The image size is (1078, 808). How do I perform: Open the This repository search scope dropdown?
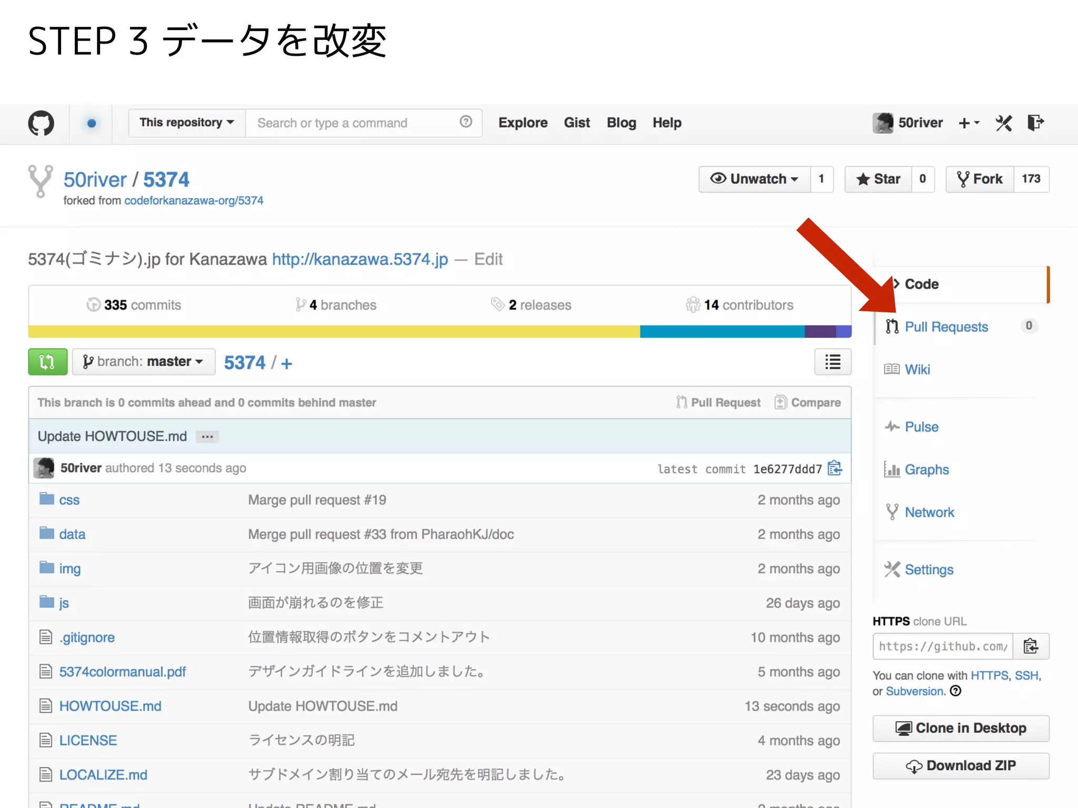pos(187,123)
